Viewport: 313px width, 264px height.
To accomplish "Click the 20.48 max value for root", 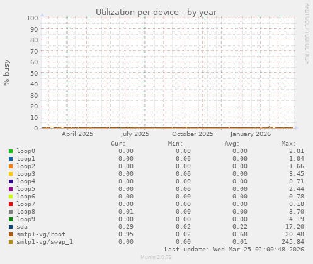I will [295, 234].
